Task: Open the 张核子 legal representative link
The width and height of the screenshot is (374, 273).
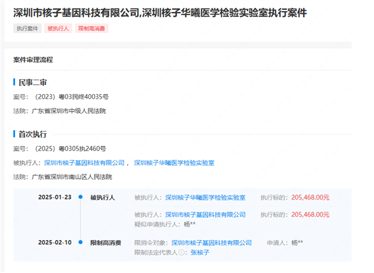Action: click(200, 252)
